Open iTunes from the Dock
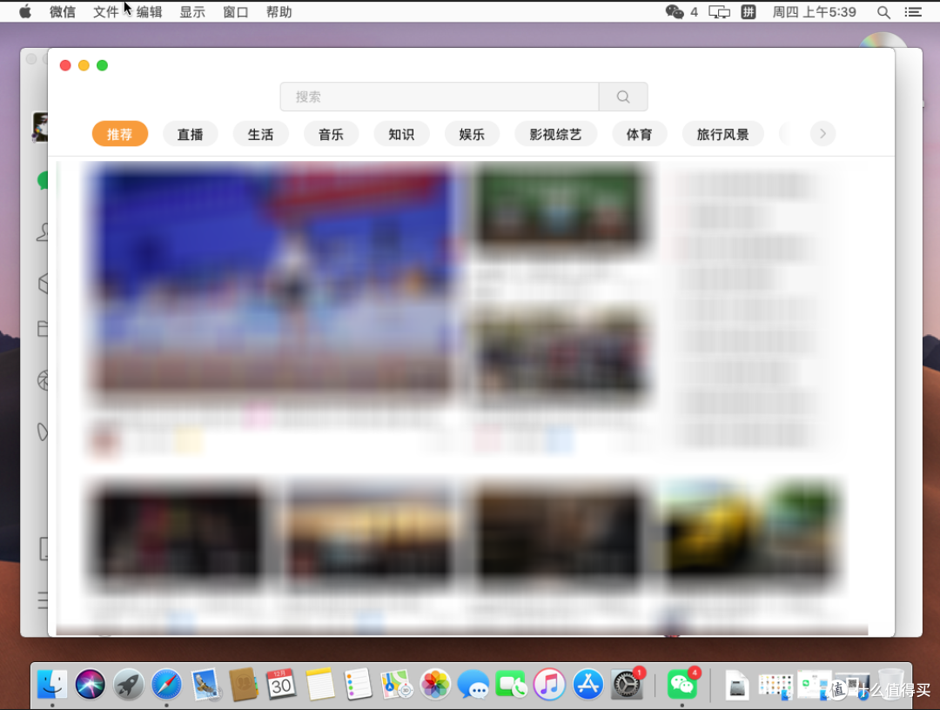Image resolution: width=940 pixels, height=710 pixels. (549, 684)
